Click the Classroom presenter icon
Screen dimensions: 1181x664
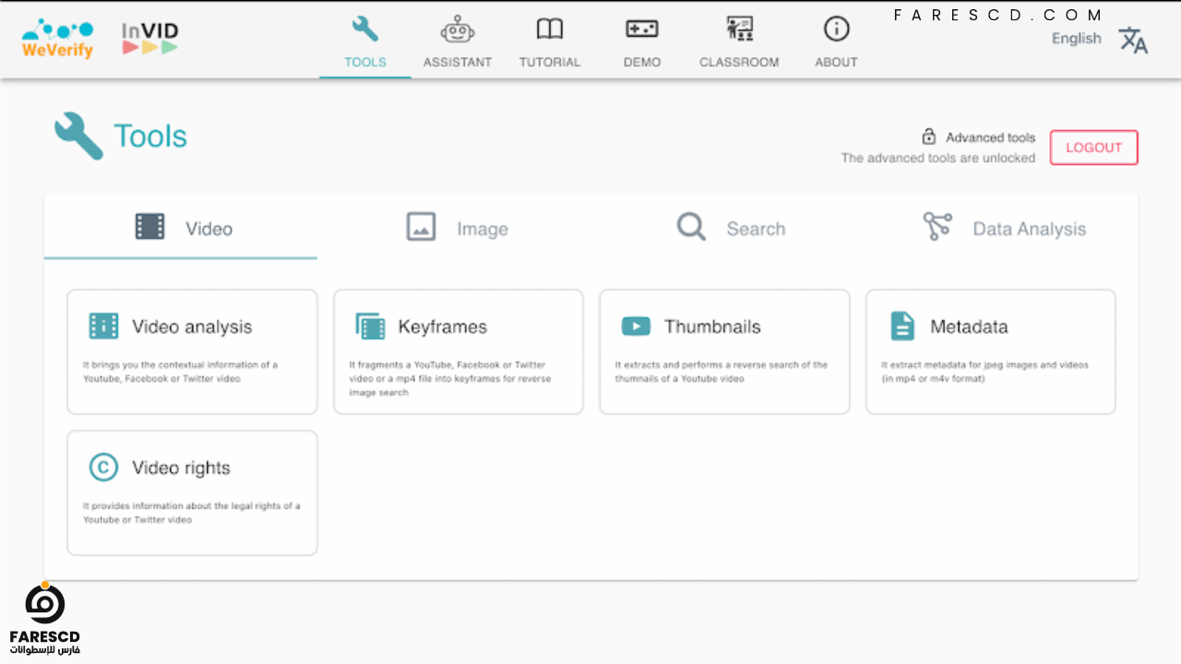point(739,30)
